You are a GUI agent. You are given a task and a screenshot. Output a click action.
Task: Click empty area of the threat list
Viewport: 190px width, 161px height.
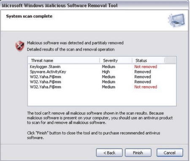pos(102,98)
